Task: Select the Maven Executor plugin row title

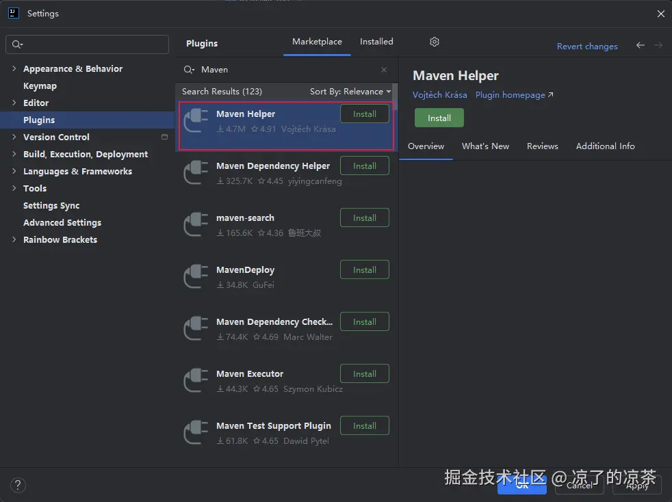Action: pos(250,373)
